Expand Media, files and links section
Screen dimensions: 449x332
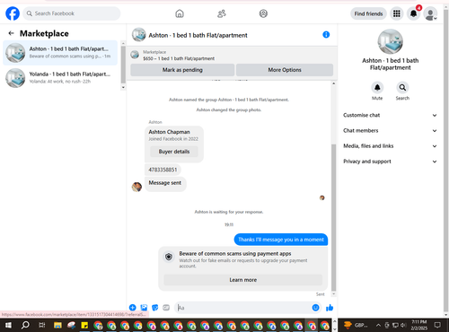390,146
